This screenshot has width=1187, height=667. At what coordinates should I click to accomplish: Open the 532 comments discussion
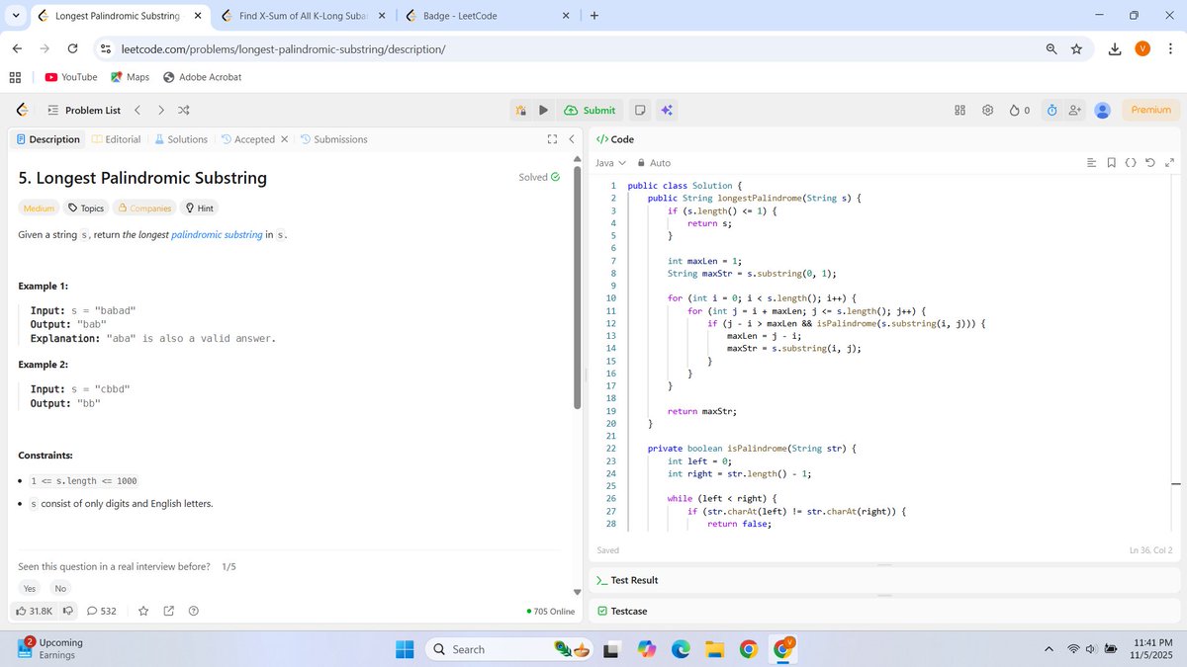coord(102,611)
